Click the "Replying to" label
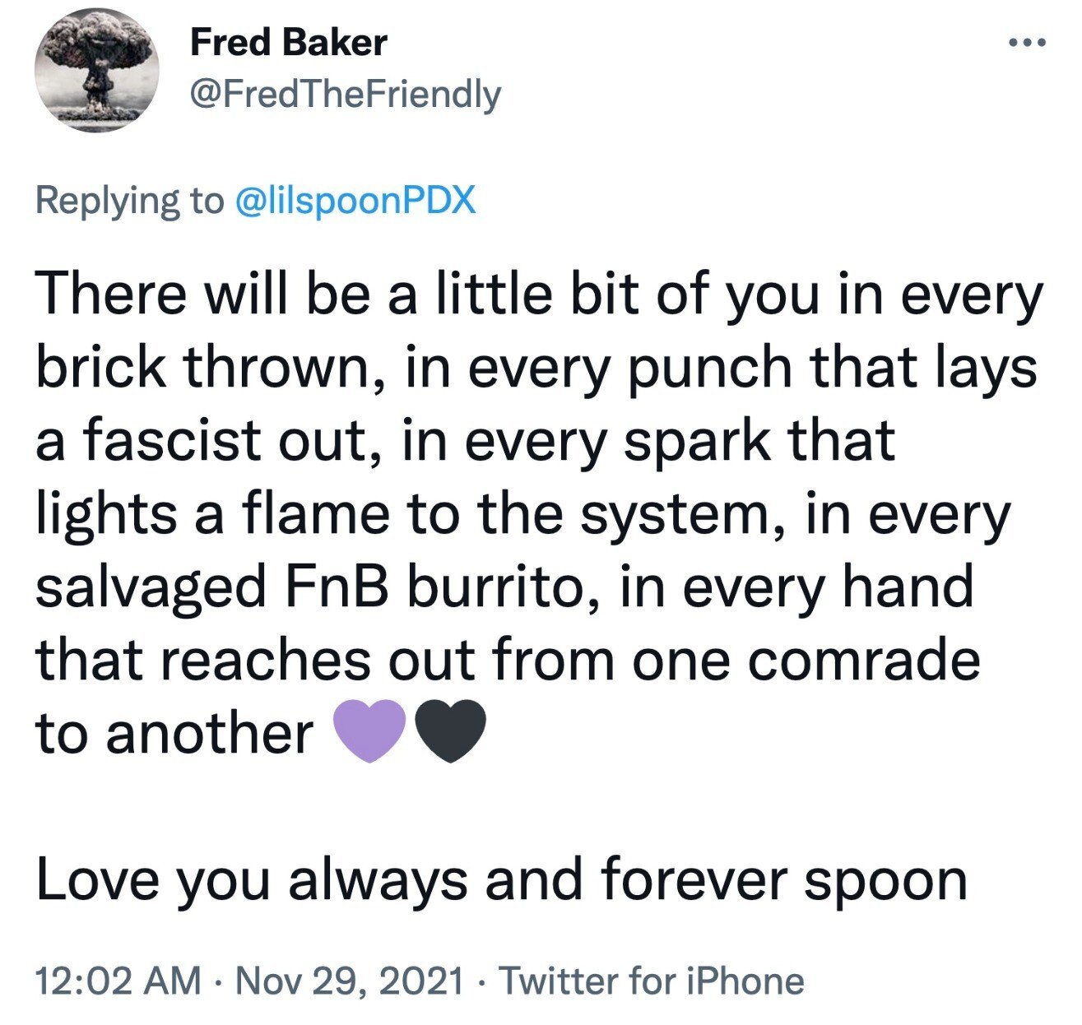This screenshot has width=1082, height=1025. tap(129, 201)
